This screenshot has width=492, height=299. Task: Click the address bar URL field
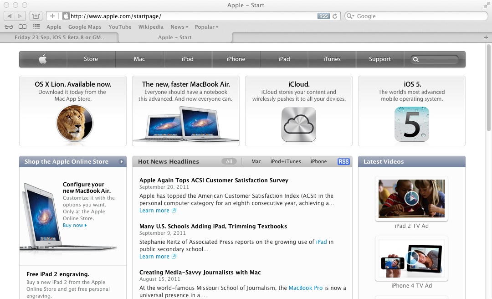pos(193,16)
